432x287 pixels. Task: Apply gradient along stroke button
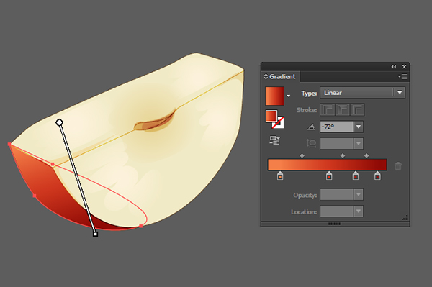(x=343, y=110)
